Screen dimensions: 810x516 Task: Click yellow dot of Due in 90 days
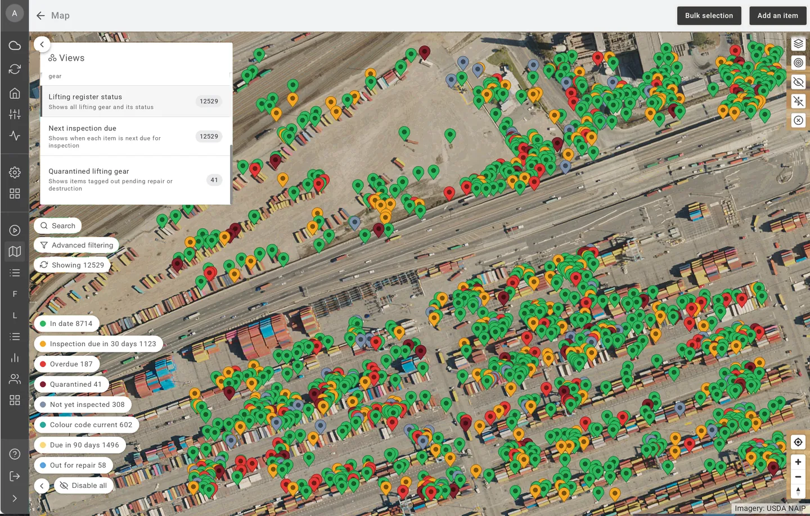click(43, 445)
